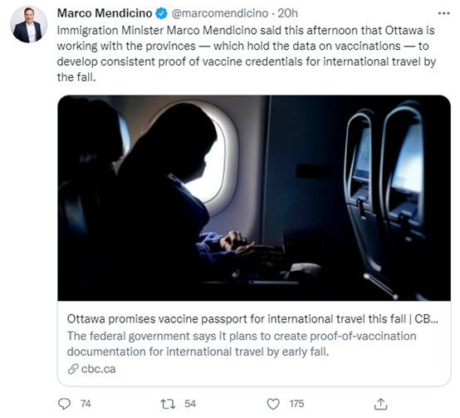Like the tweet with the heart icon
The width and height of the screenshot is (460, 418).
point(273,404)
